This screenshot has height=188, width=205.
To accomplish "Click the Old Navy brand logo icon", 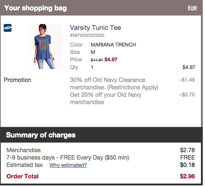I will click(x=8, y=28).
